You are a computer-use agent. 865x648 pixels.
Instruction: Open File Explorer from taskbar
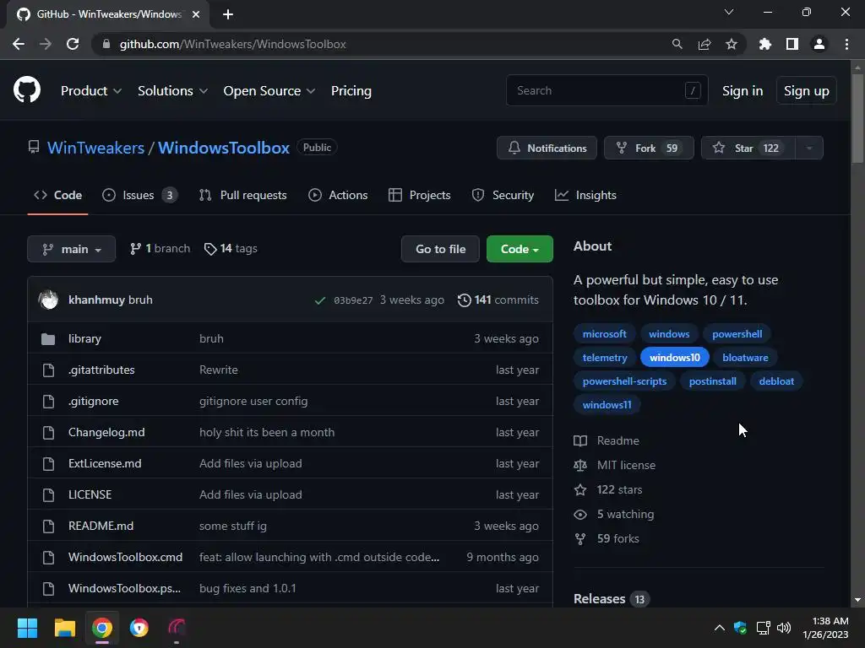point(64,628)
